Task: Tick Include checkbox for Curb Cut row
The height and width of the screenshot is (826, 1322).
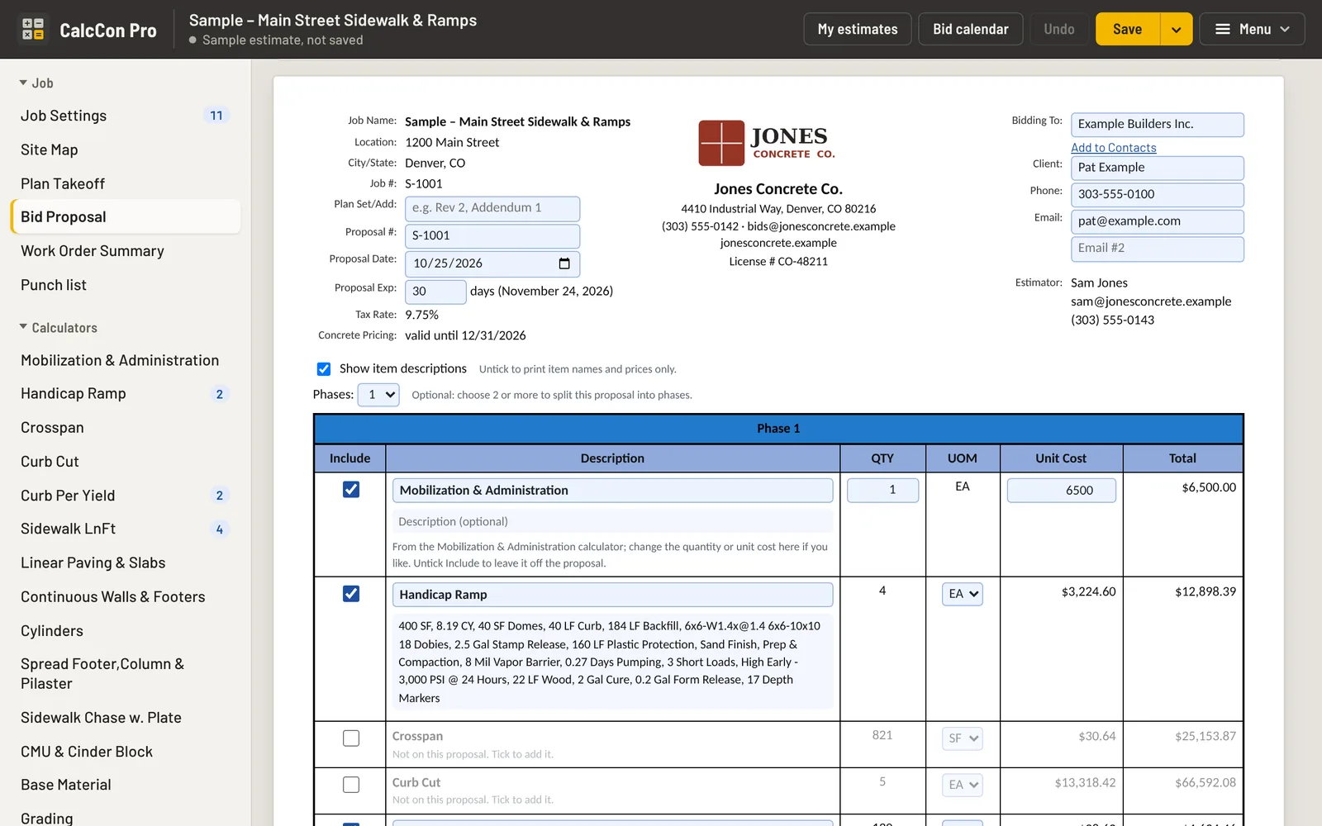Action: (x=351, y=785)
